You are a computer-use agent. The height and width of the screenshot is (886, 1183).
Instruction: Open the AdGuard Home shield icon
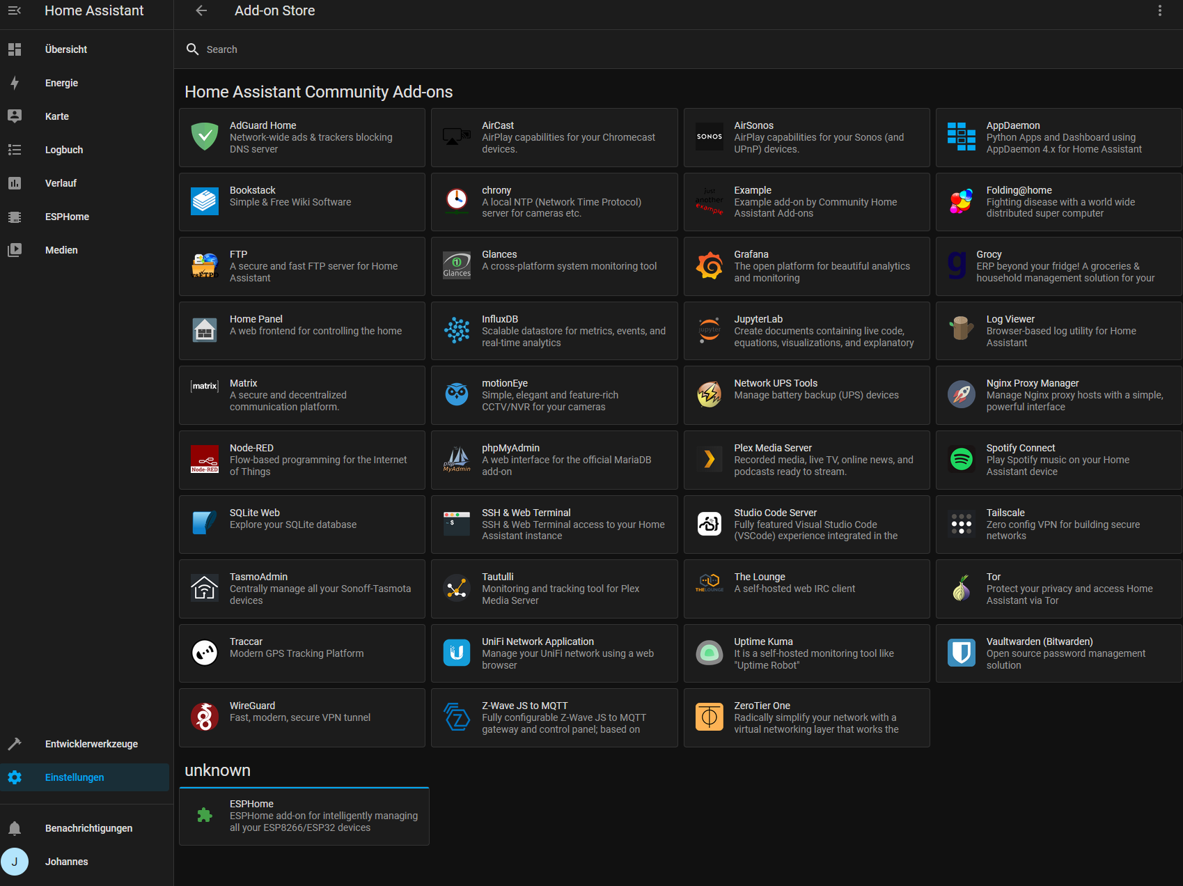pos(205,137)
